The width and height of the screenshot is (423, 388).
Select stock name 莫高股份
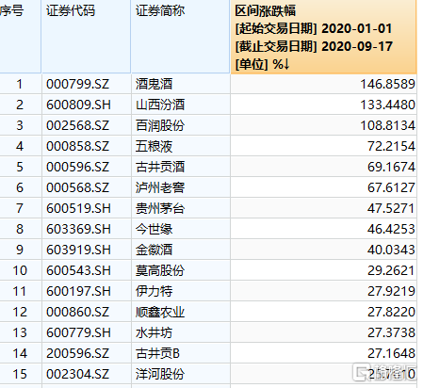pyautogui.click(x=160, y=270)
